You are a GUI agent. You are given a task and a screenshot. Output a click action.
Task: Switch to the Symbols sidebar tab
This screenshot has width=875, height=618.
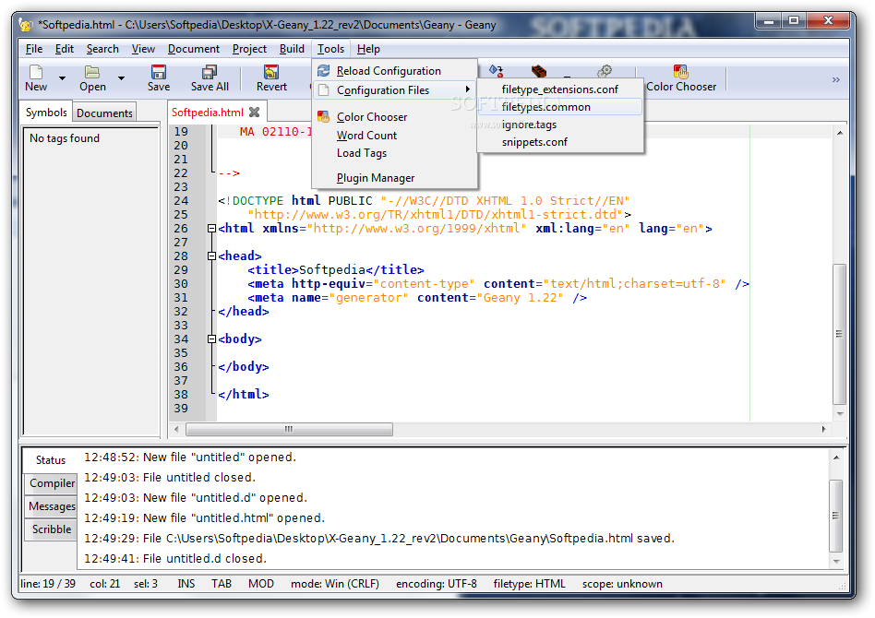point(46,113)
